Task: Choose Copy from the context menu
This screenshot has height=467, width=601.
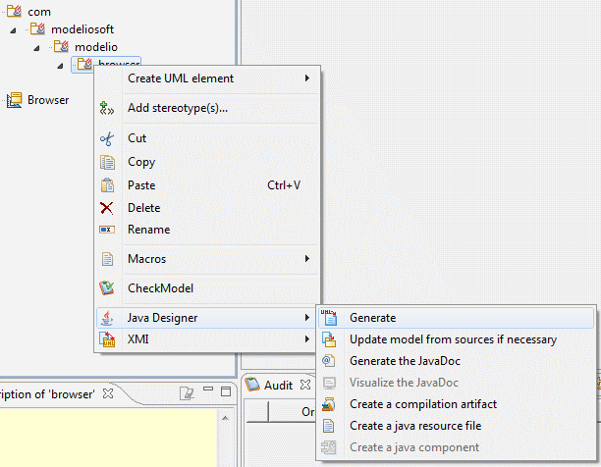Action: [207, 162]
